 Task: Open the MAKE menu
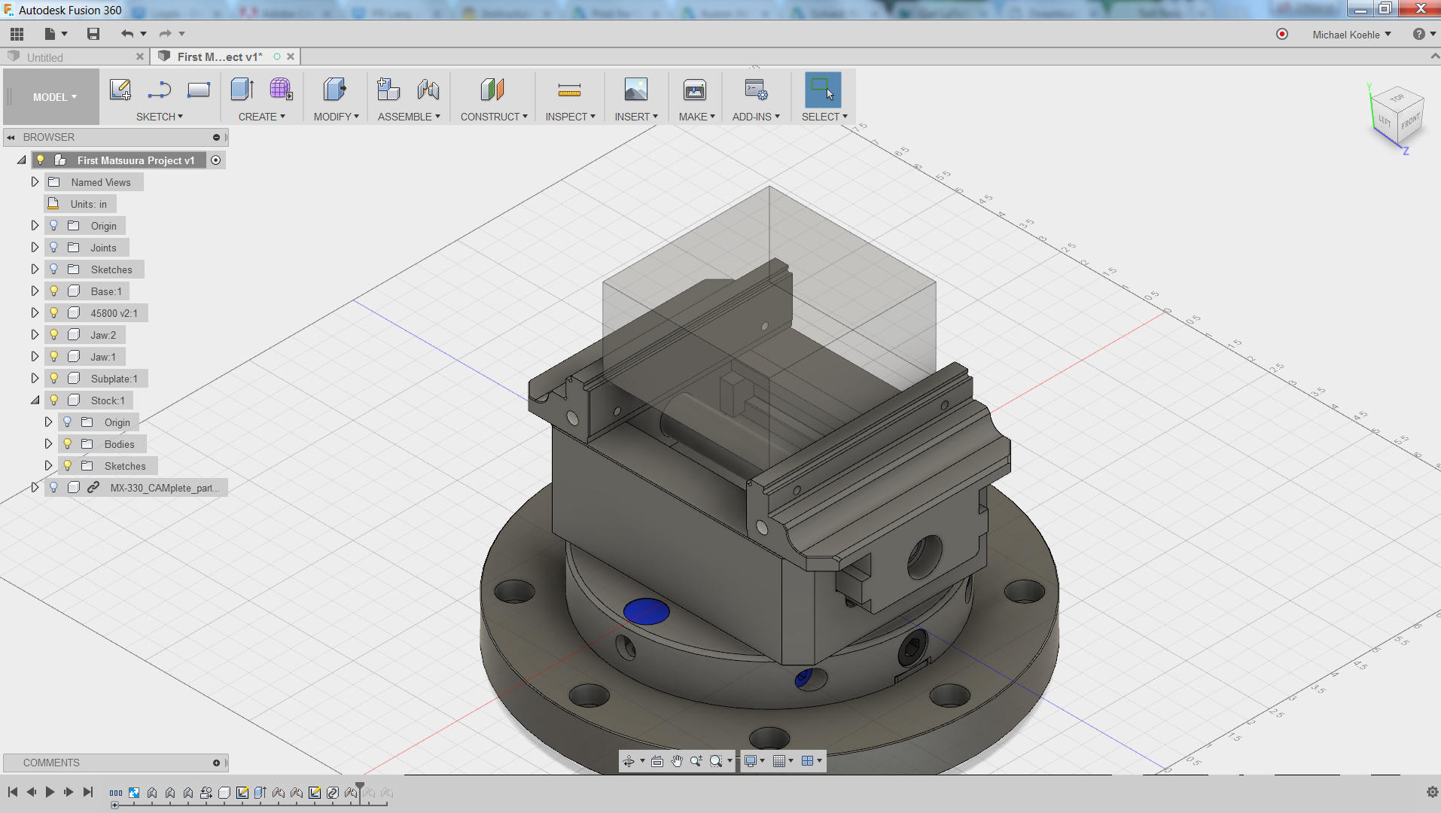coord(696,117)
